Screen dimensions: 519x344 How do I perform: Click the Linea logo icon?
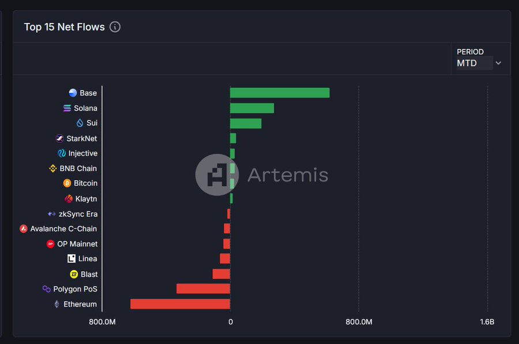pyautogui.click(x=72, y=258)
